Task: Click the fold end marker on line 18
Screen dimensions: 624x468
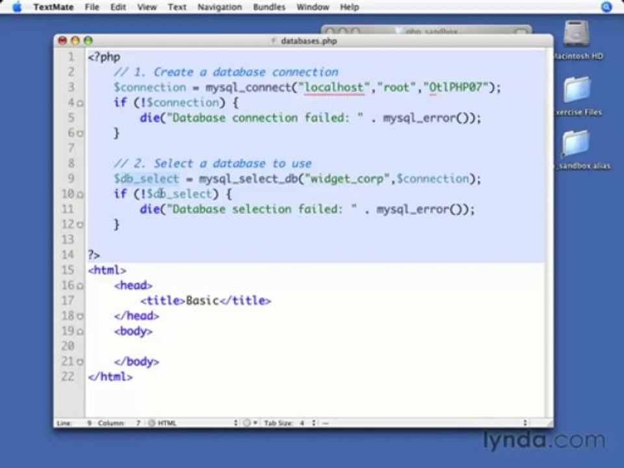Action: pyautogui.click(x=80, y=317)
